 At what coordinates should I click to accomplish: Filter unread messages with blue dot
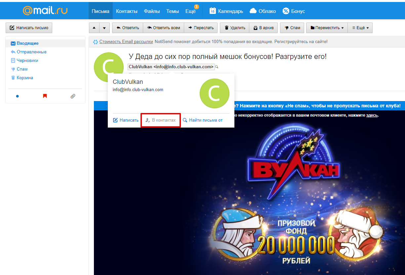(x=18, y=96)
